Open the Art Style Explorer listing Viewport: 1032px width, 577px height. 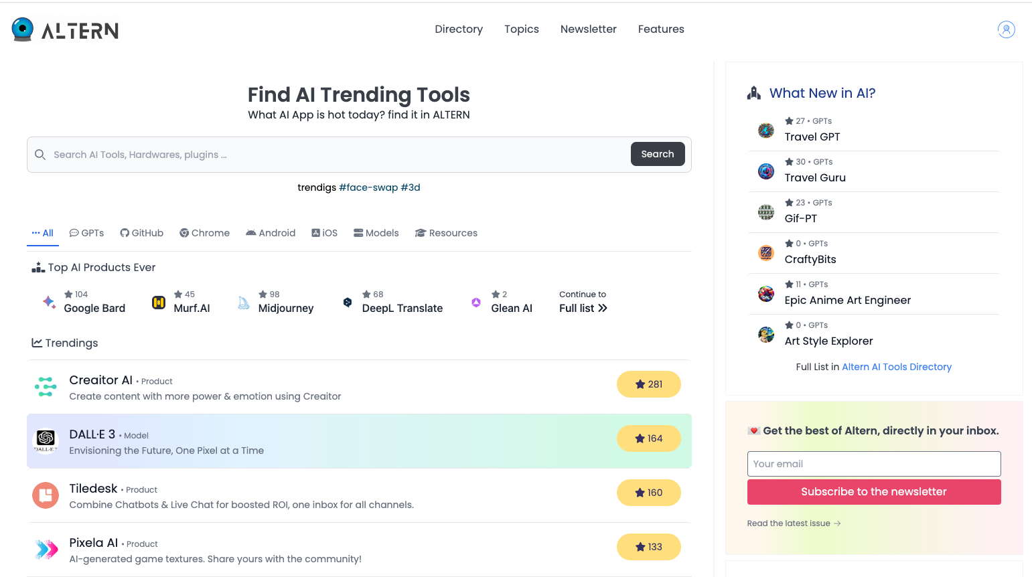829,341
